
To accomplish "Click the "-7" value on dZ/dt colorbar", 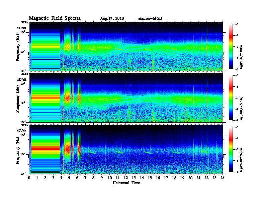I will (x=237, y=149).
